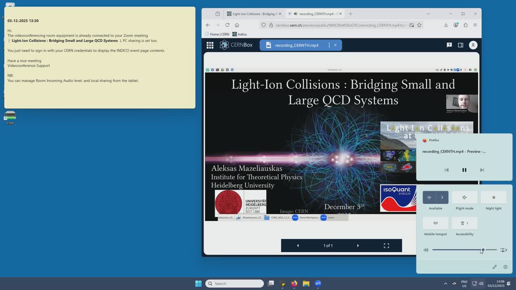Turn on Mobile hotspot

pos(435,223)
